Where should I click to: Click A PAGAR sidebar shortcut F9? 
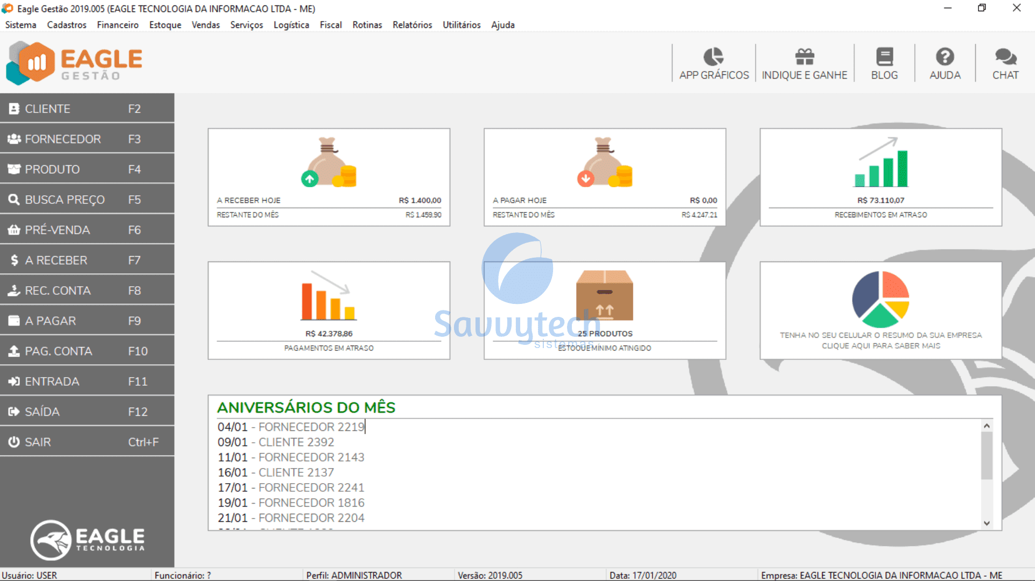tap(85, 320)
